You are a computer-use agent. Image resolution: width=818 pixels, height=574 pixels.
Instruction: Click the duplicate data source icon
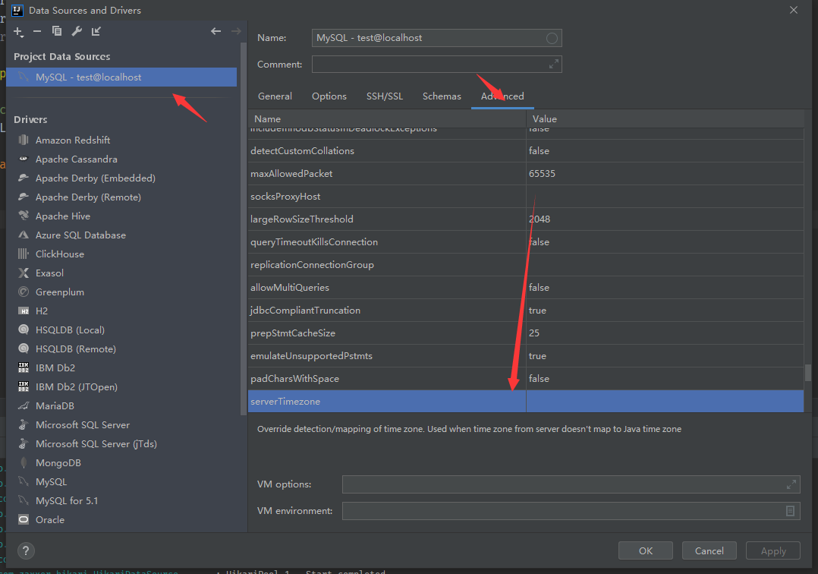(57, 31)
